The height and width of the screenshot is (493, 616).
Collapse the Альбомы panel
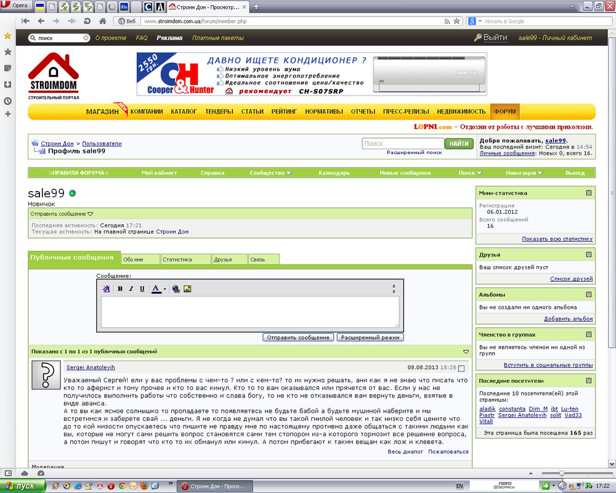click(x=588, y=295)
